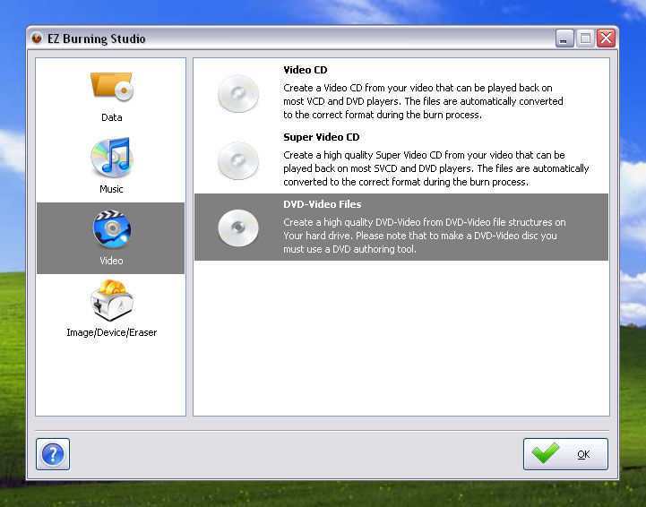Close the EZ Burning Studio window

(x=606, y=39)
